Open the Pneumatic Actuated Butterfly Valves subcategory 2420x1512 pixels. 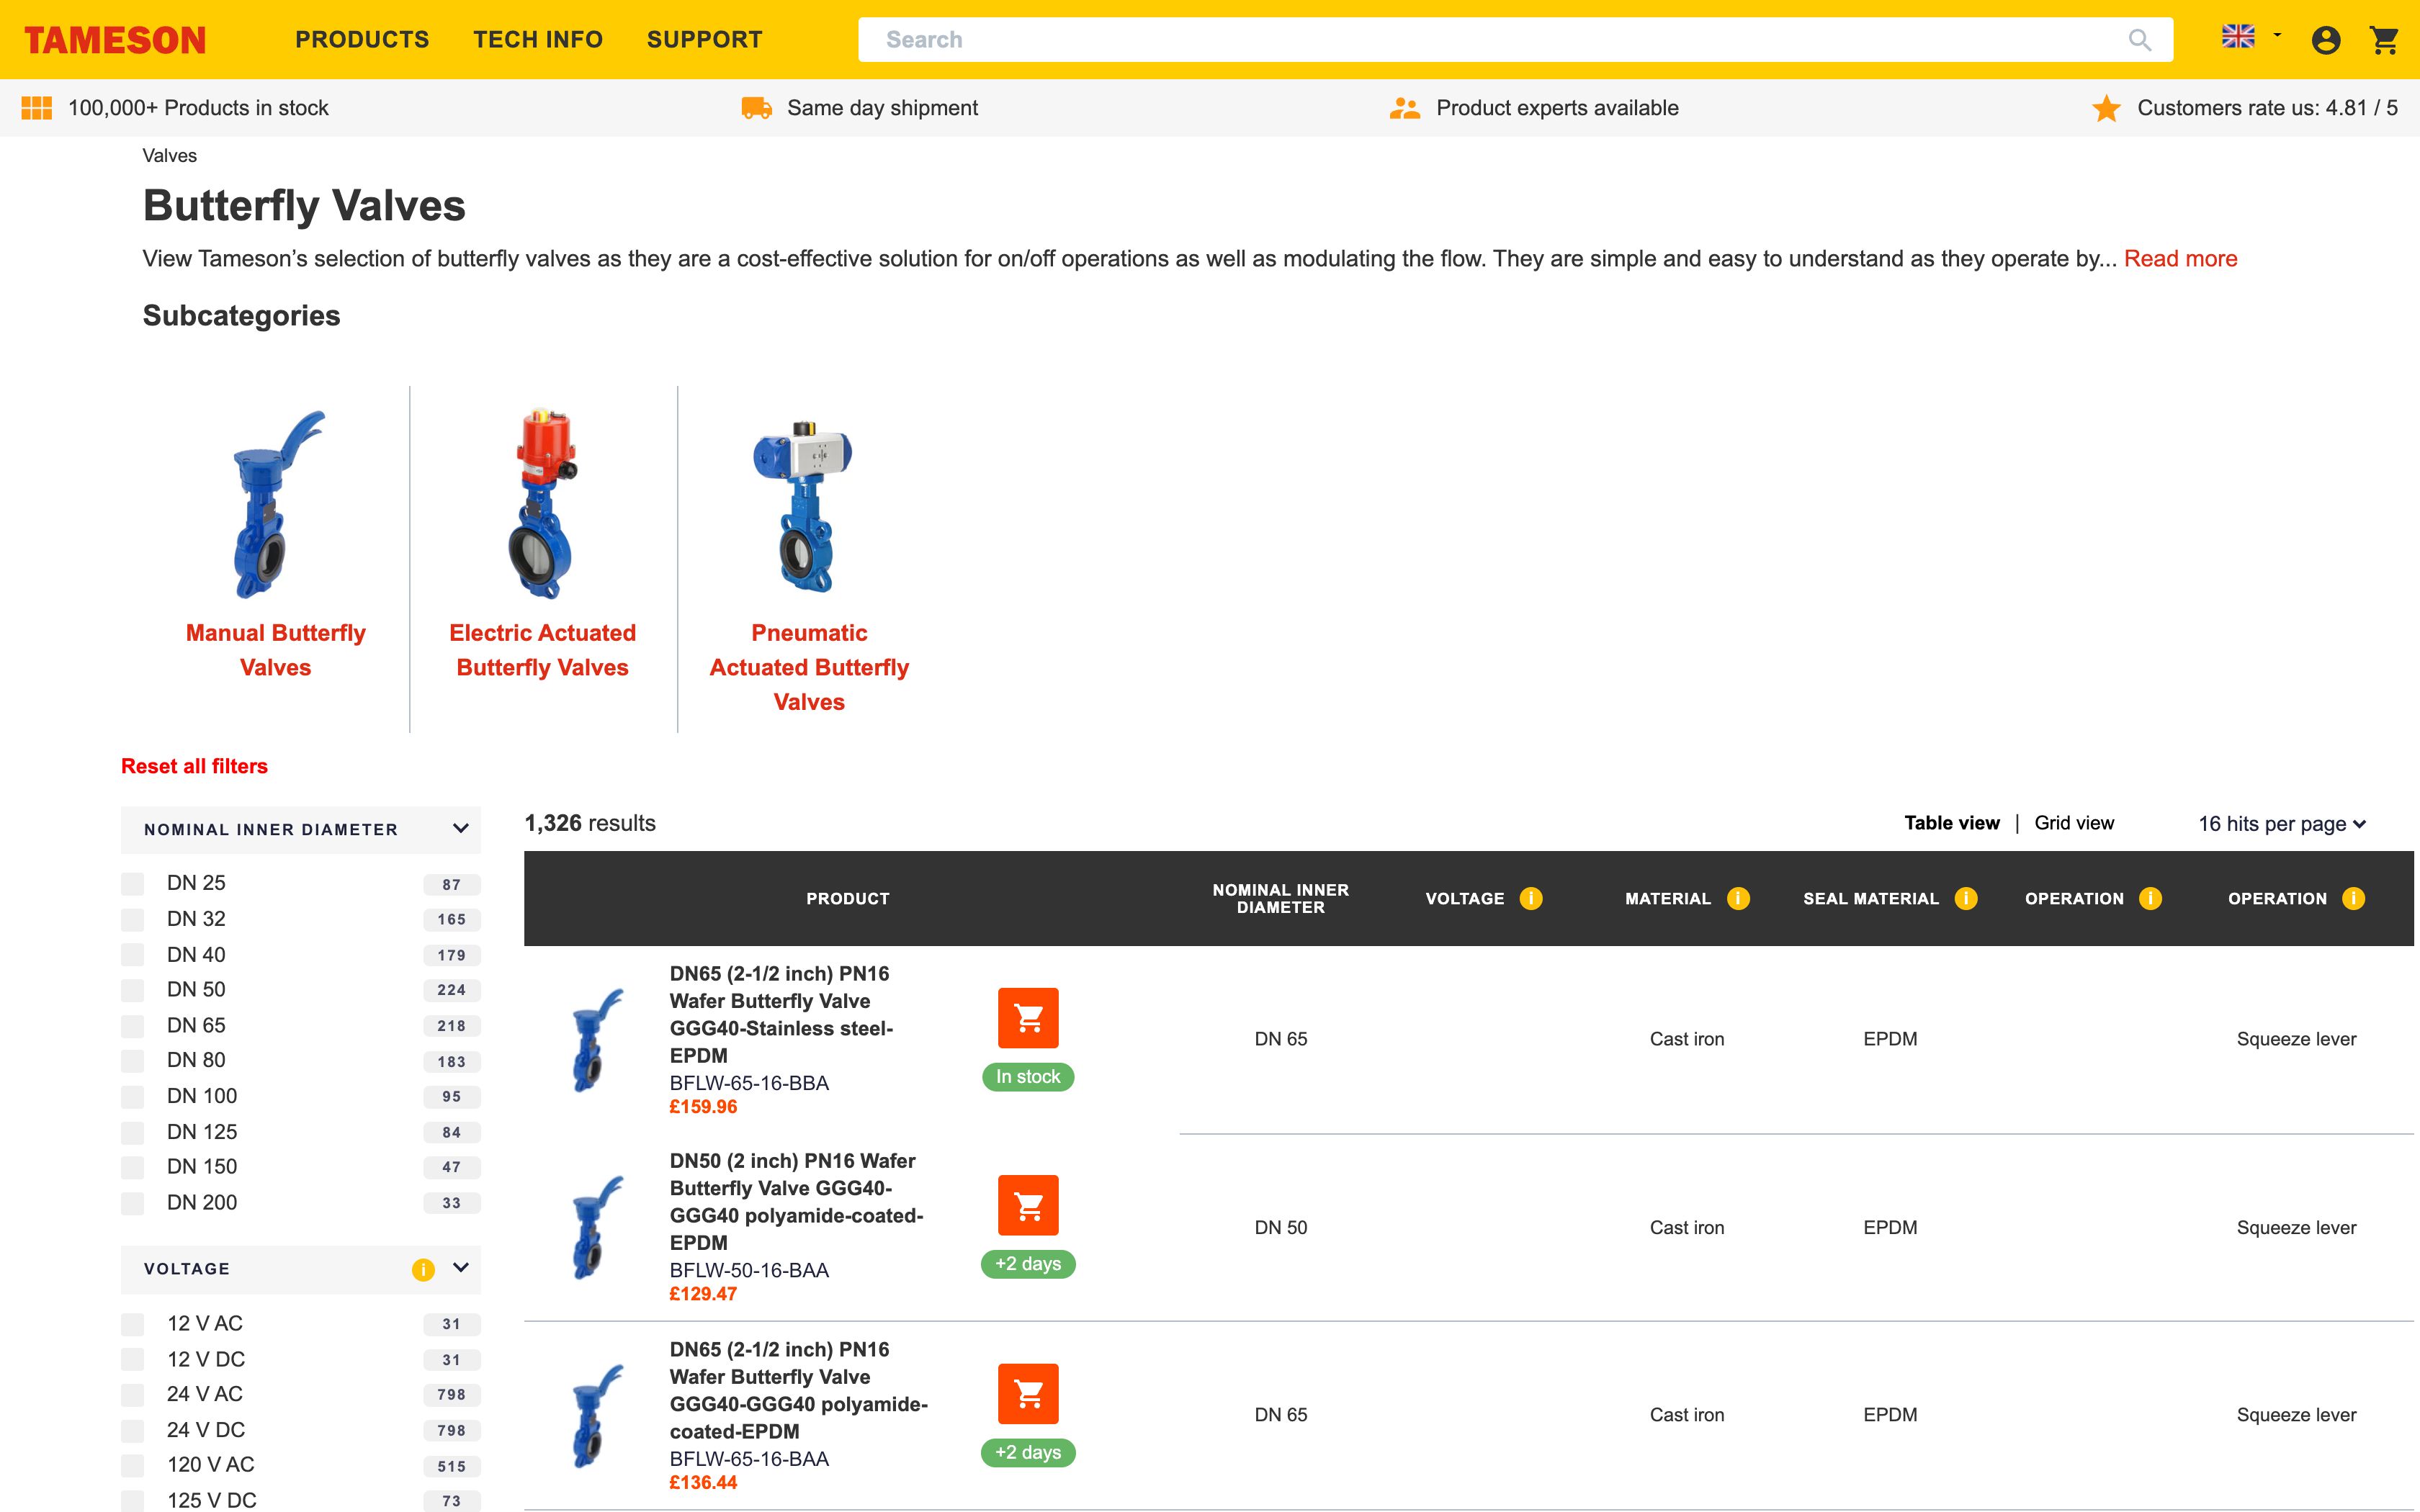tap(810, 667)
